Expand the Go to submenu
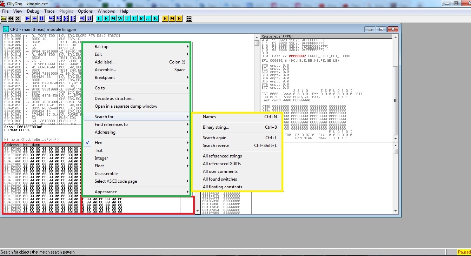This screenshot has width=471, height=256. [x=137, y=88]
